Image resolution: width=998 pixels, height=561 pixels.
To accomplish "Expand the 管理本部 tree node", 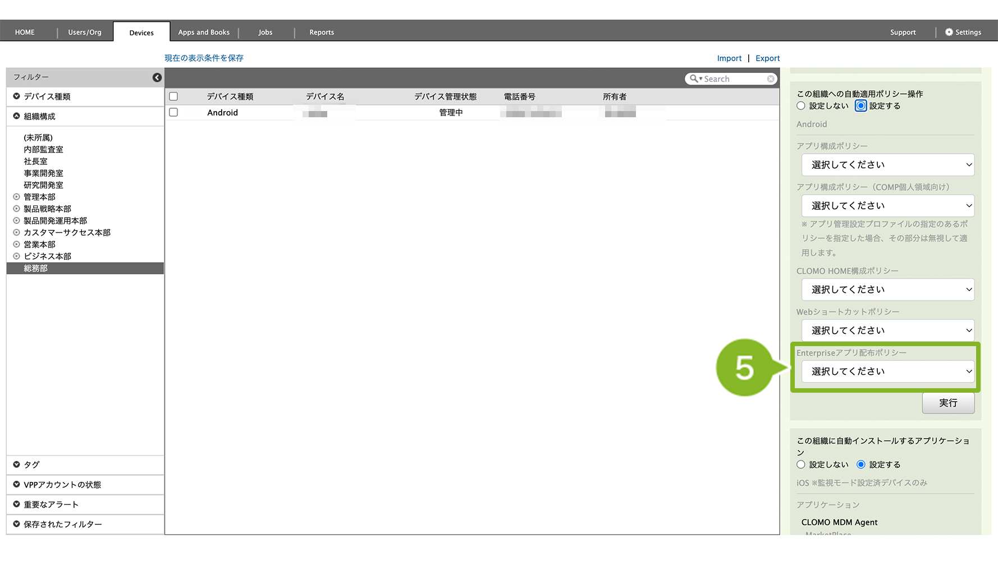I will click(17, 197).
